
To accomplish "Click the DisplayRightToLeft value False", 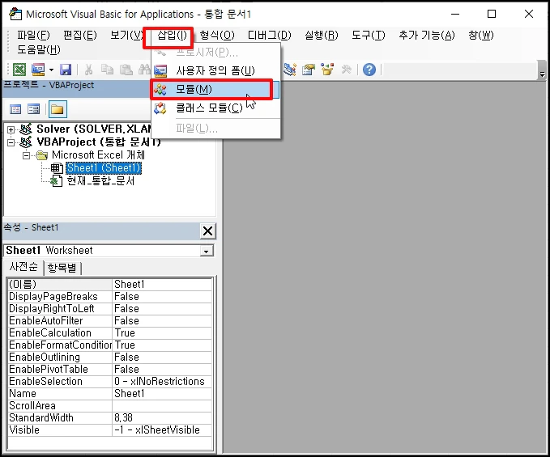I will click(162, 308).
